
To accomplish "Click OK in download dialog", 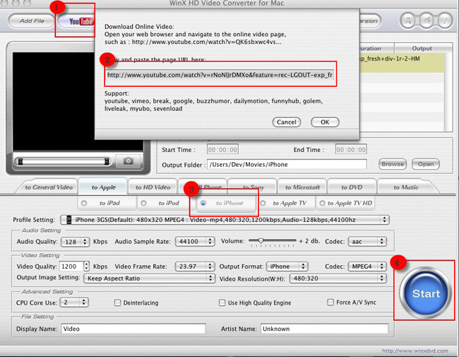I will point(325,122).
